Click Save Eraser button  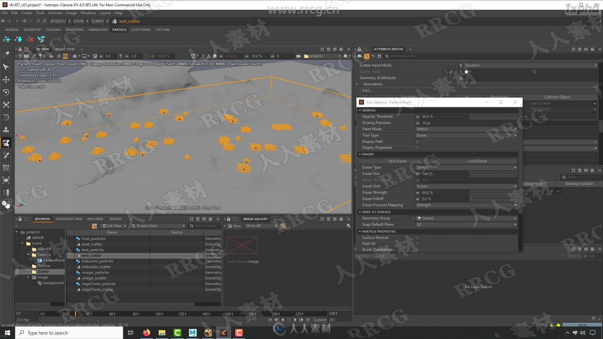[x=397, y=161]
